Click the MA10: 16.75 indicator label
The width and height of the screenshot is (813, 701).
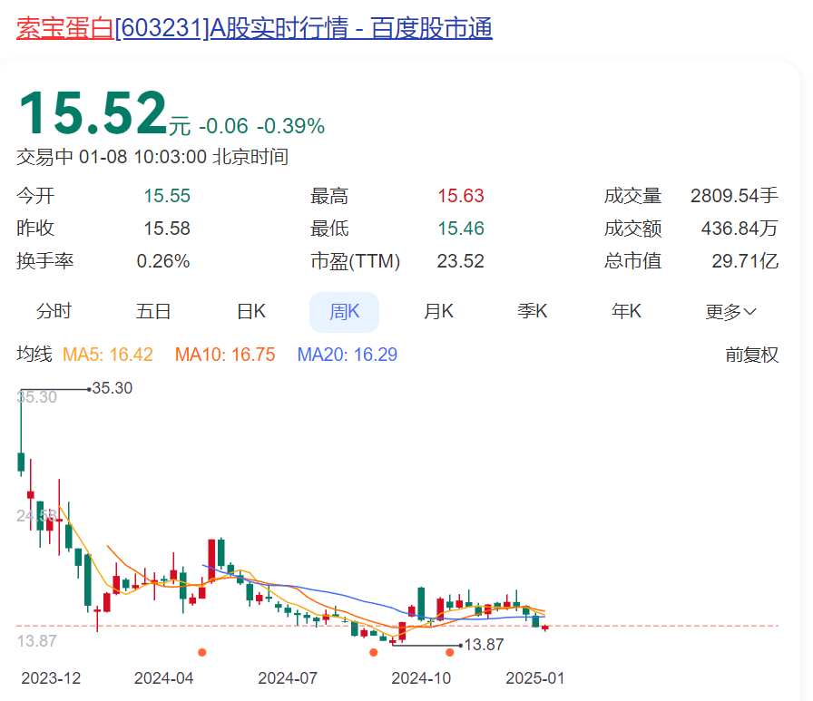225,355
